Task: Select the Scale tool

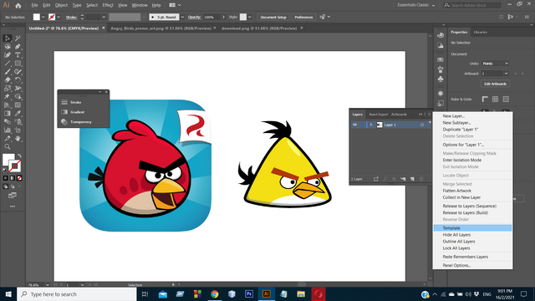Action: tap(8, 89)
